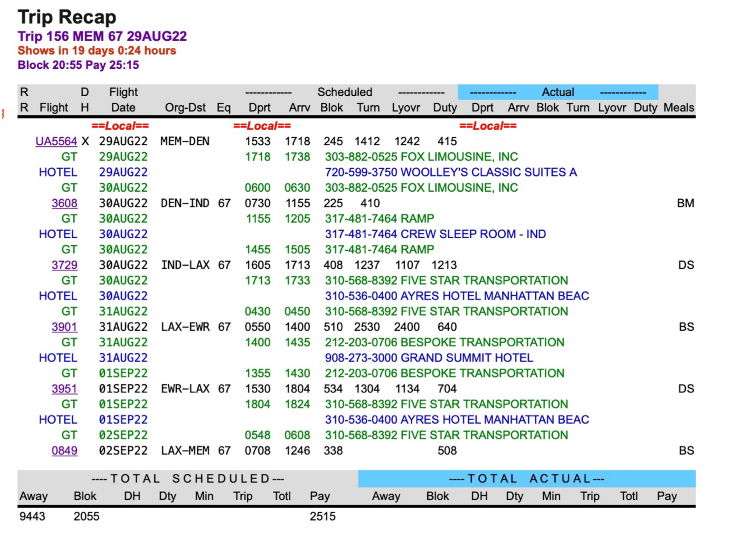This screenshot has width=732, height=536.
Task: Open flight 3608 link
Action: tap(64, 203)
